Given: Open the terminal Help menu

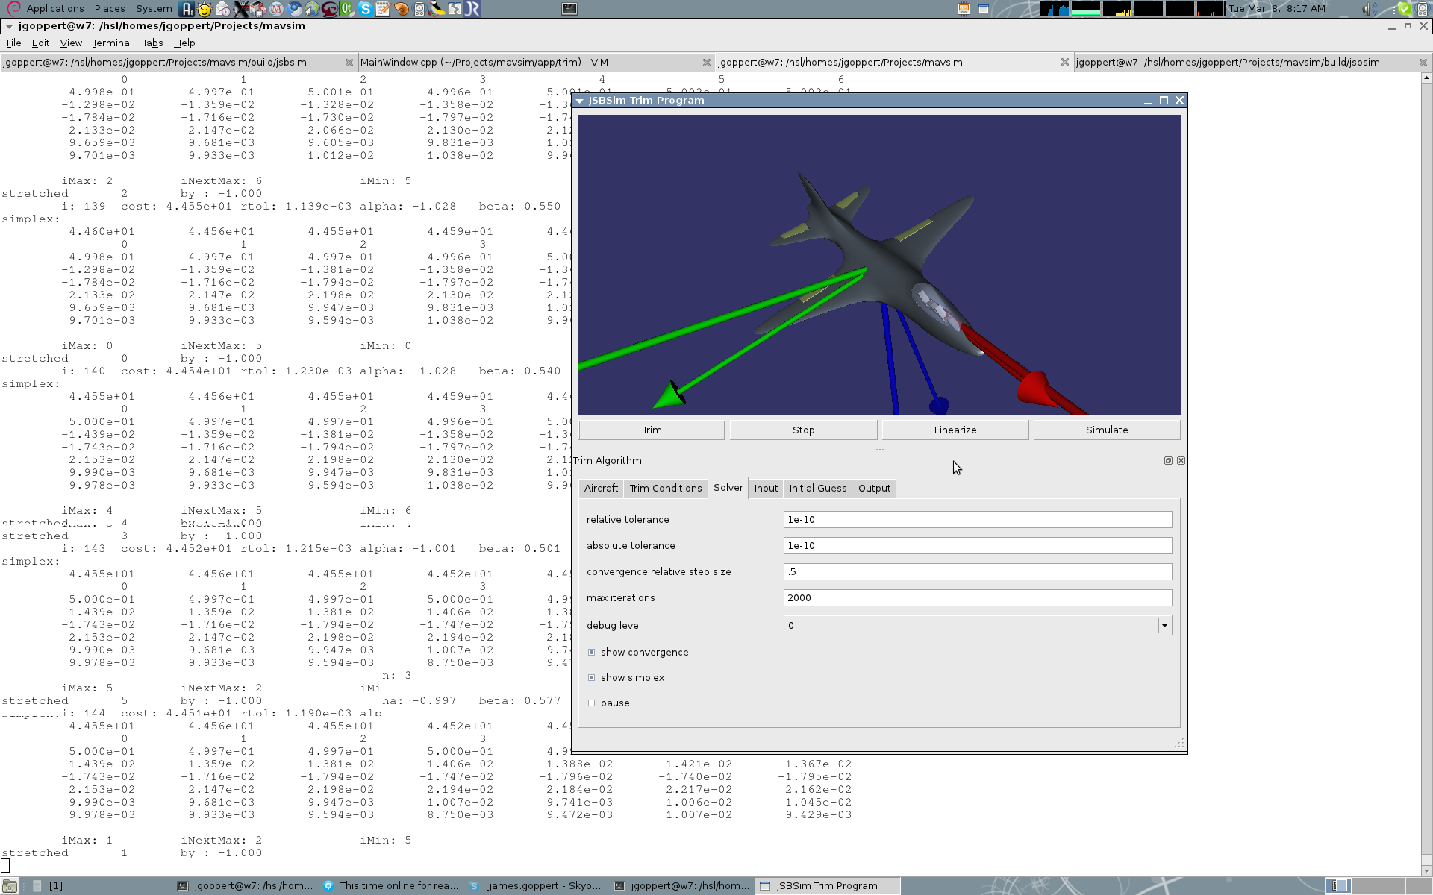Looking at the screenshot, I should click(184, 43).
